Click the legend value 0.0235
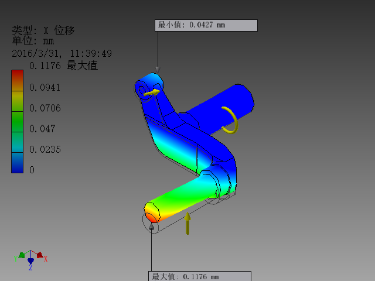The height and width of the screenshot is (281, 375). [x=45, y=149]
